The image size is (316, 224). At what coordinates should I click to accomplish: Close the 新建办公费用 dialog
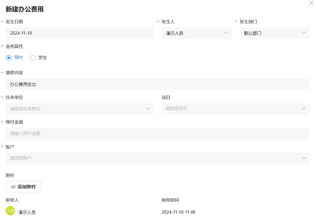pyautogui.click(x=311, y=3)
